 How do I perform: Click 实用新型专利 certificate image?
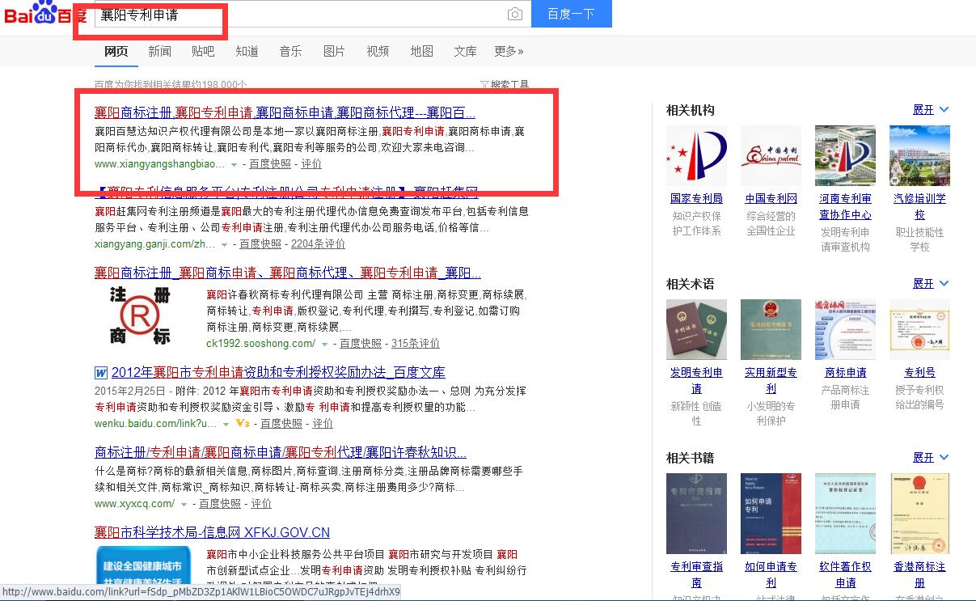(x=771, y=329)
